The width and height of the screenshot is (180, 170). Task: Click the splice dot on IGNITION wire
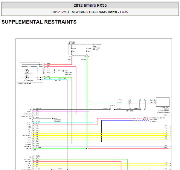(x=87, y=148)
